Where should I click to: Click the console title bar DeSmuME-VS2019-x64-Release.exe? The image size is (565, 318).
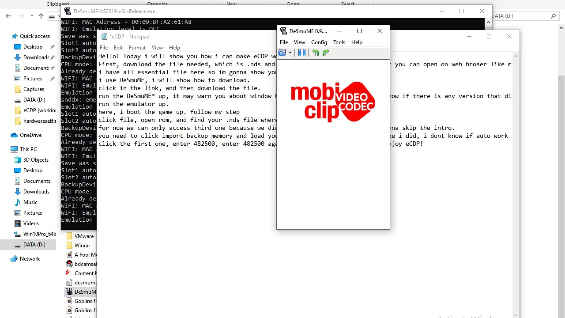tap(115, 11)
